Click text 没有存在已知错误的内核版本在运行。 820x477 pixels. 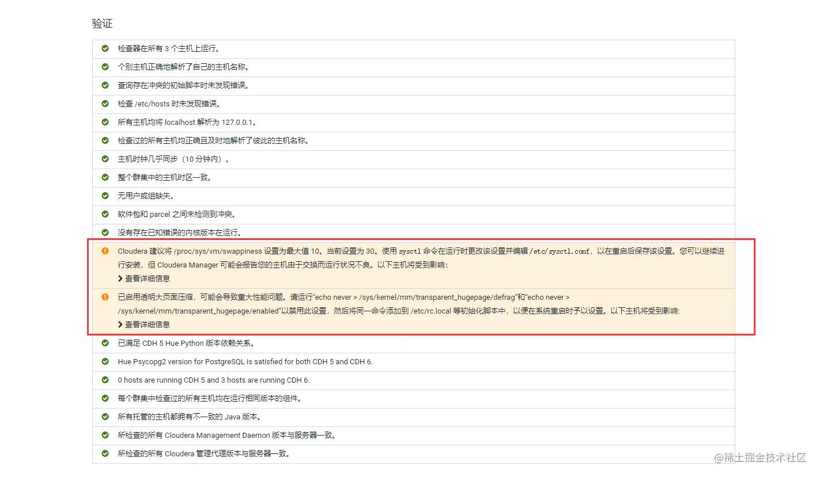pos(180,233)
